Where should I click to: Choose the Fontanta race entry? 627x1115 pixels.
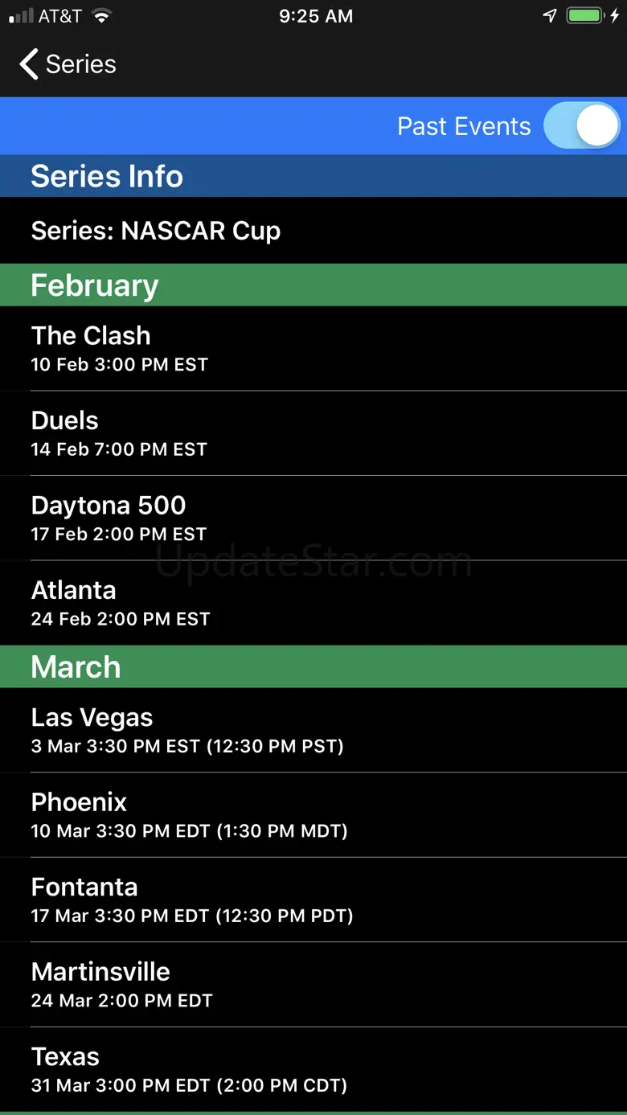(x=313, y=900)
